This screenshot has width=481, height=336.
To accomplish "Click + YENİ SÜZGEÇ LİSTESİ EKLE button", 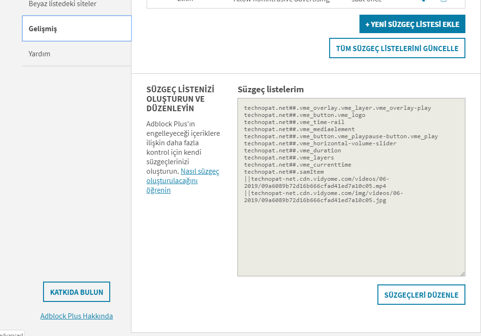I will coord(412,24).
